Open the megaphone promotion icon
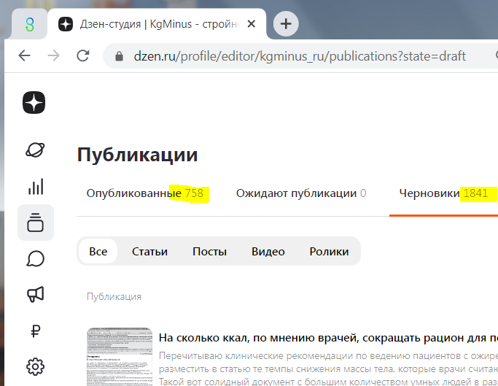Image resolution: width=498 pixels, height=386 pixels. coord(35,295)
